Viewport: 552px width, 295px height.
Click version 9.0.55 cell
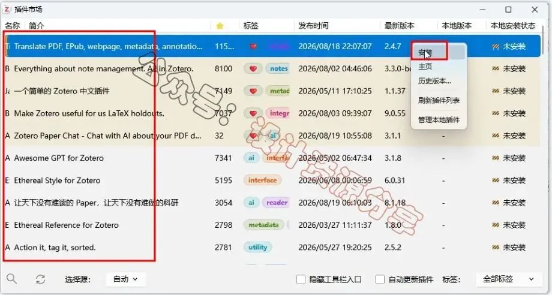pos(395,113)
